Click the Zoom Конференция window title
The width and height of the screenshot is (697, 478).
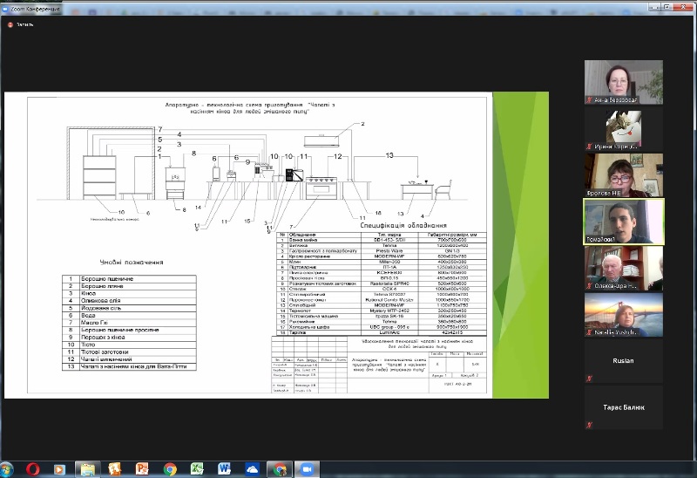(35, 8)
